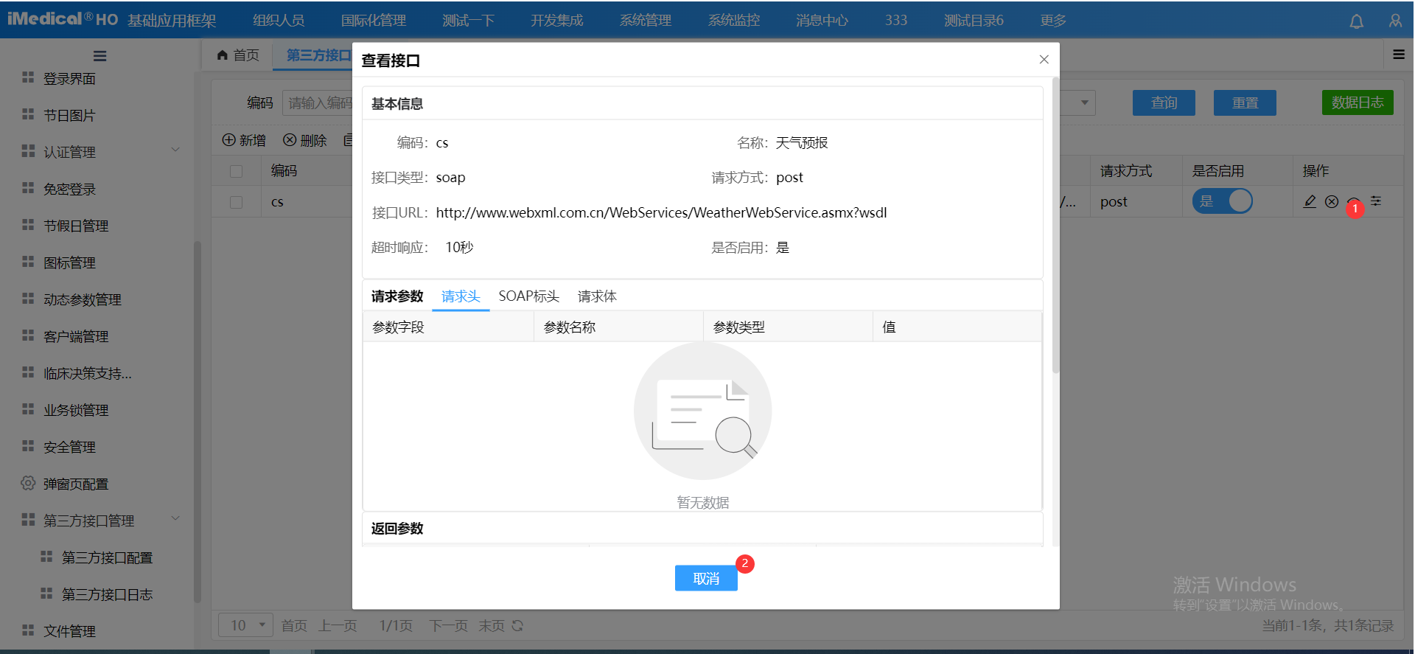
Task: Open the notification bell icon
Action: [1356, 21]
